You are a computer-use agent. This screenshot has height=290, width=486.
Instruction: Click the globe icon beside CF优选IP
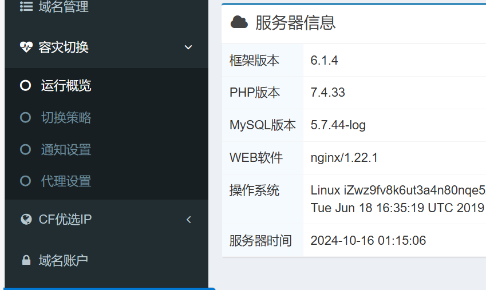(x=26, y=219)
